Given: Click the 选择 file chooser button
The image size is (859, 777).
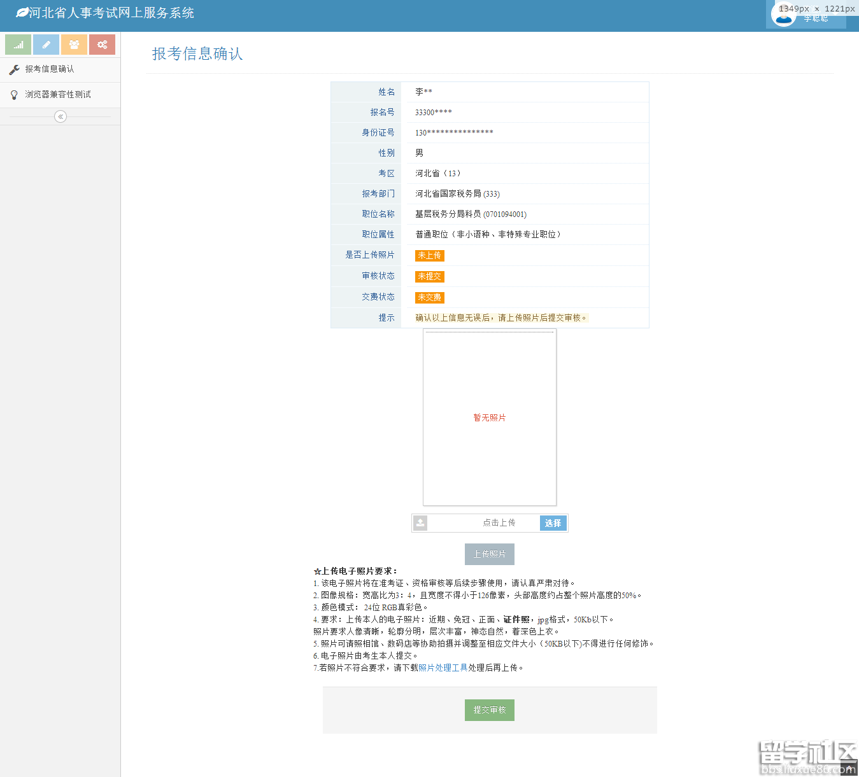Looking at the screenshot, I should coord(553,523).
